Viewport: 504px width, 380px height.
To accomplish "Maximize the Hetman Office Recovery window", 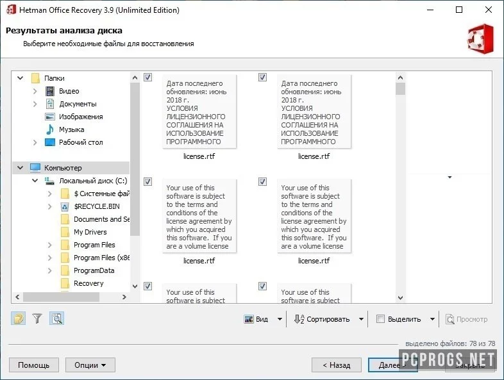I will pos(459,10).
